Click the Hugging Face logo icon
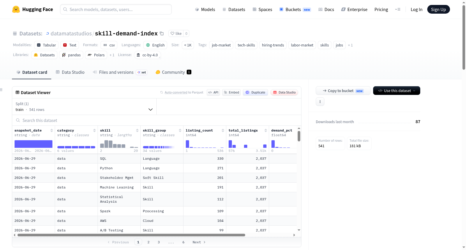 coord(16,9)
